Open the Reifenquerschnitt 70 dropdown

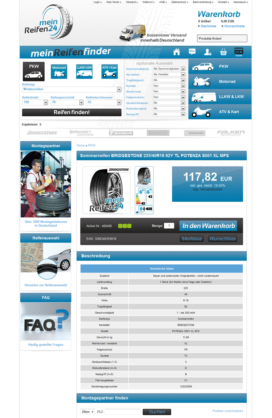click(x=67, y=102)
